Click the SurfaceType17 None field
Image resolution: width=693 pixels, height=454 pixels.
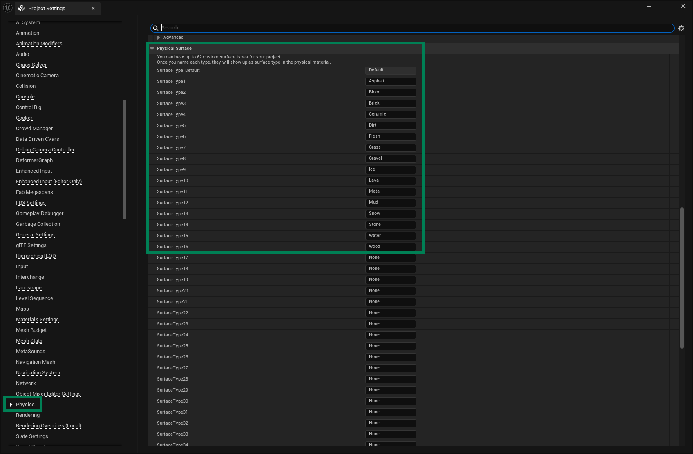point(390,258)
